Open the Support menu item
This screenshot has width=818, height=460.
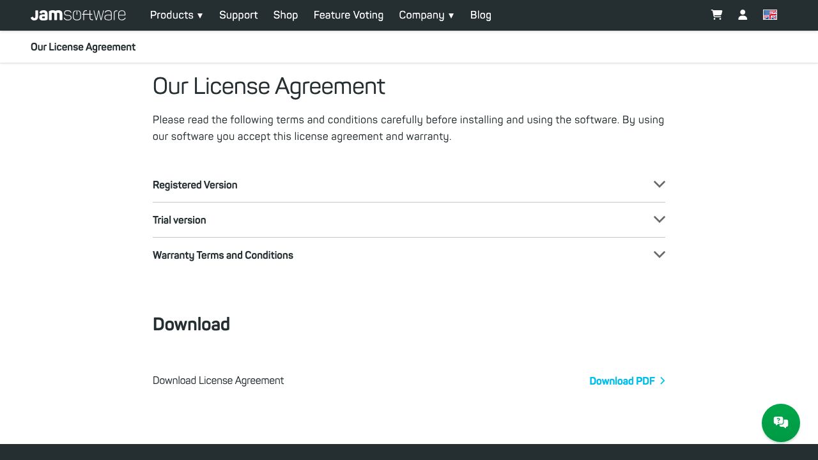coord(238,15)
